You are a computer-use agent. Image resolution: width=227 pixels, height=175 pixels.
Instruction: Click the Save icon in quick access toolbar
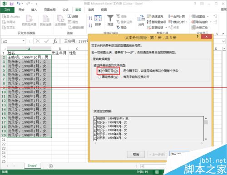click(11, 4)
